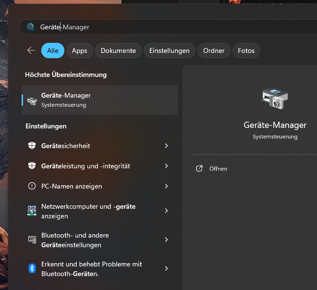Click the Geräte-Manager result icon

point(32,100)
